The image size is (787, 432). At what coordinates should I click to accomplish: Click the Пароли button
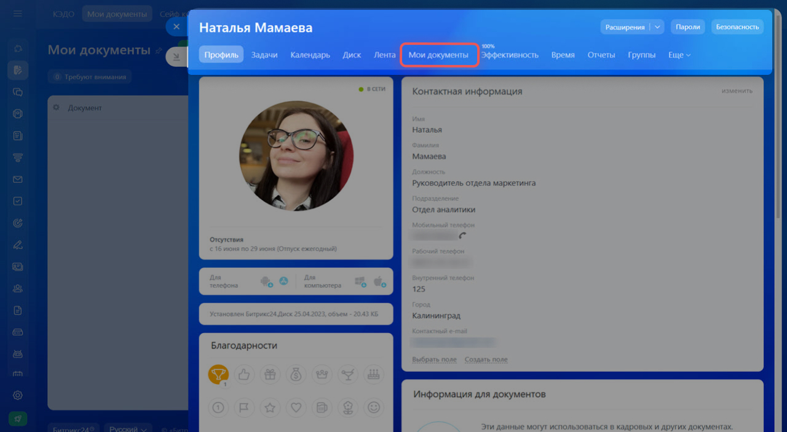click(688, 27)
